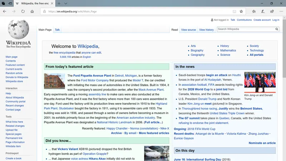Click the Ford Piquette plant thumbnail
This screenshot has width=286, height=161.
pyautogui.click(x=54, y=81)
